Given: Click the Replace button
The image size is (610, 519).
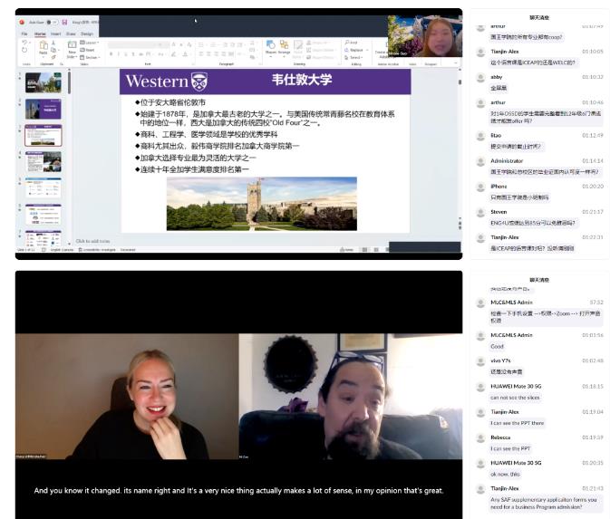Looking at the screenshot, I should pyautogui.click(x=353, y=50).
